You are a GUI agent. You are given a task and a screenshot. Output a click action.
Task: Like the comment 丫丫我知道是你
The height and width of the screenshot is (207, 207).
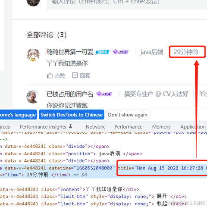click(56, 75)
